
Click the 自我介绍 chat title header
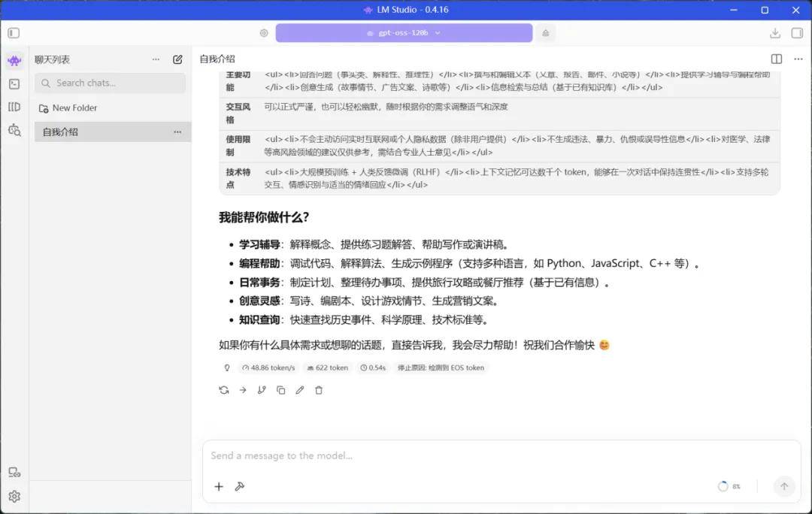[217, 59]
